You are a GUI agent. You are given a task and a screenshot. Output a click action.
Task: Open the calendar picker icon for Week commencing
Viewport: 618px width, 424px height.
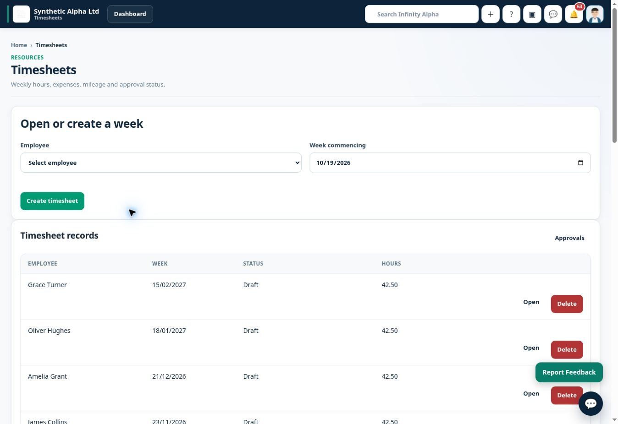coord(580,163)
